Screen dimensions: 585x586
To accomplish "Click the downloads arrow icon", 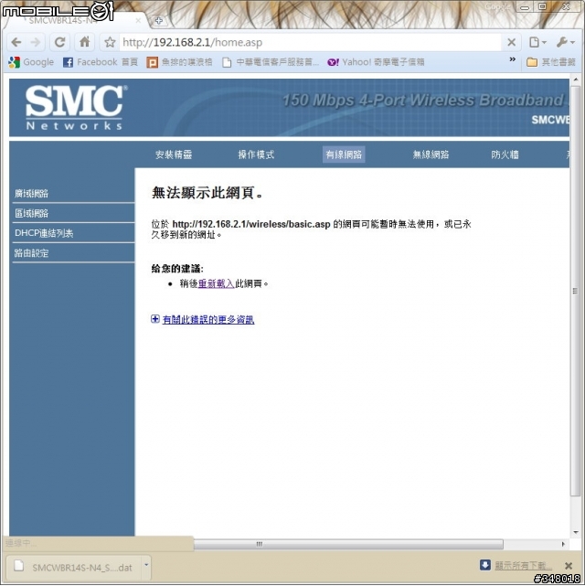I will click(484, 565).
